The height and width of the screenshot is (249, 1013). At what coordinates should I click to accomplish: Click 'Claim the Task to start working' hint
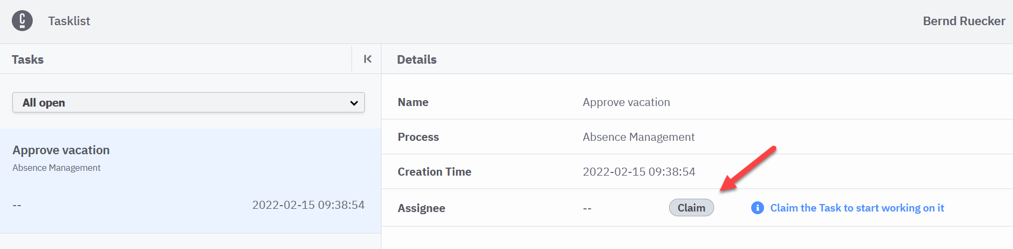(857, 208)
